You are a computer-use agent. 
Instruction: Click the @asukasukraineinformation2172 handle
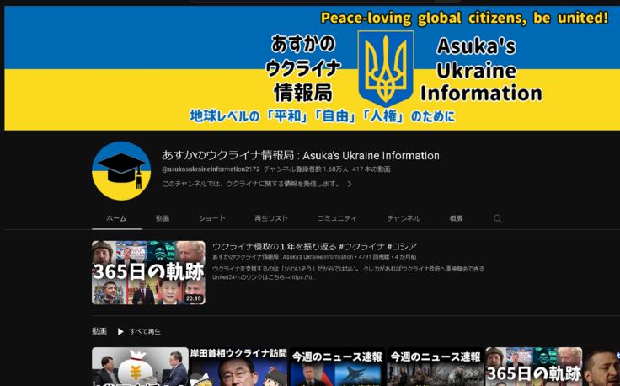tap(211, 169)
